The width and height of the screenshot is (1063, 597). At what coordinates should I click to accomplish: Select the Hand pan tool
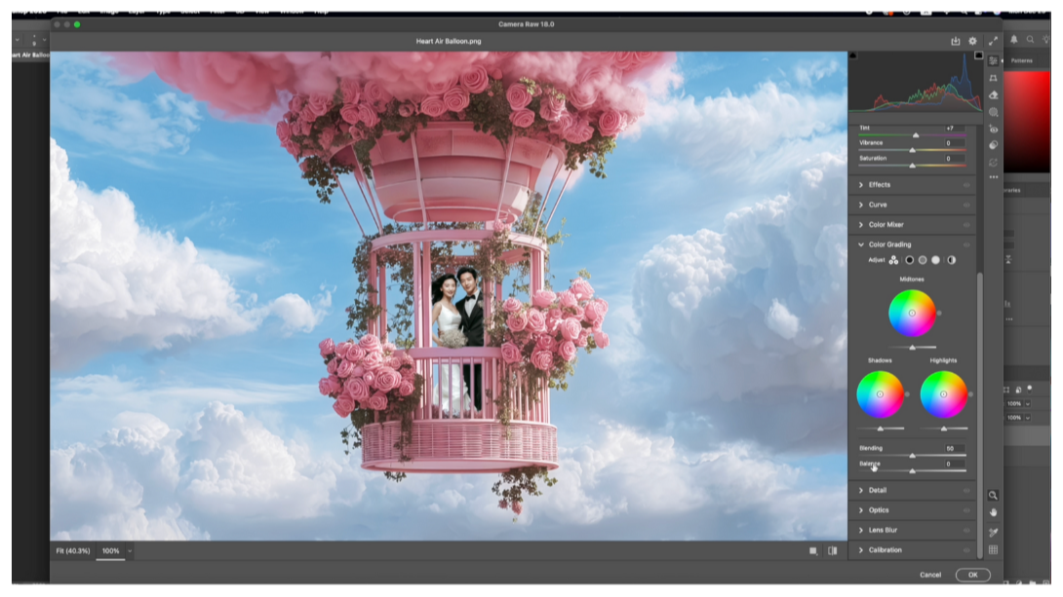(993, 513)
